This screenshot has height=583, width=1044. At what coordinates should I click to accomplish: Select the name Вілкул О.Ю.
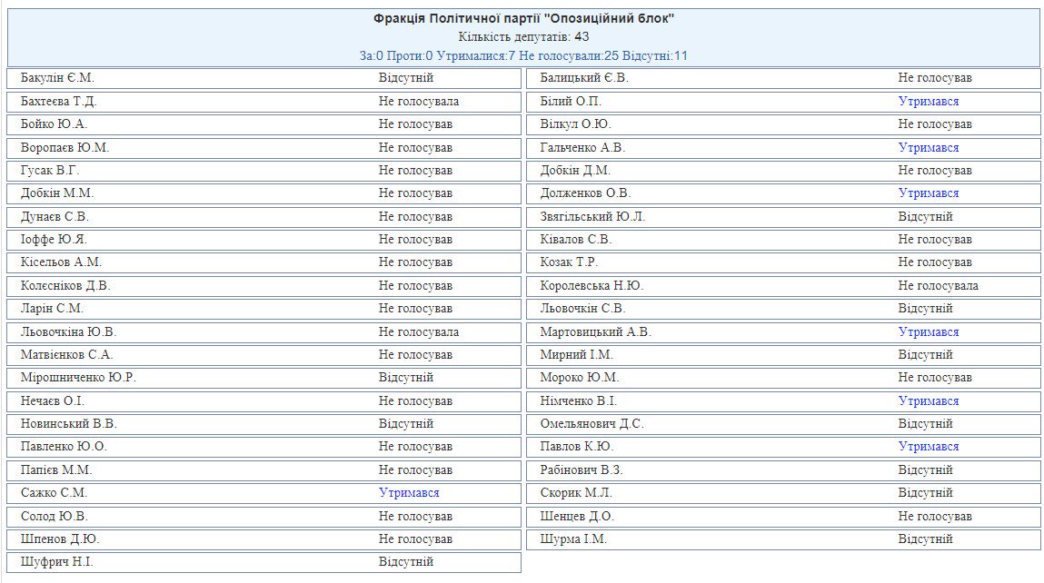point(575,124)
